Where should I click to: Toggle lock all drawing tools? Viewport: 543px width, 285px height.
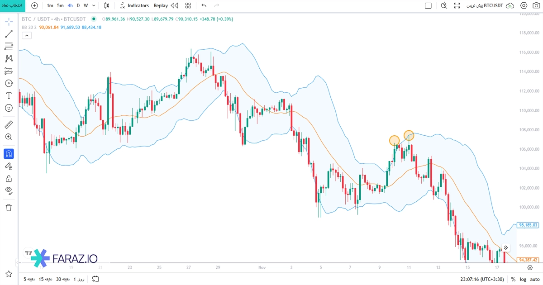point(9,179)
